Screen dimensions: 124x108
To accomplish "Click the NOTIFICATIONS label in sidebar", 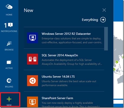I will pyautogui.click(x=9, y=31).
